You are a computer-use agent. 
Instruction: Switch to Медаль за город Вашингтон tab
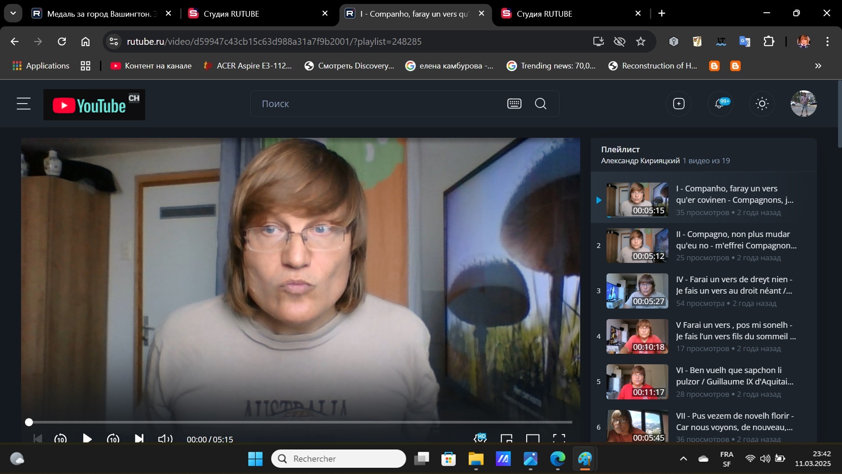tap(99, 14)
